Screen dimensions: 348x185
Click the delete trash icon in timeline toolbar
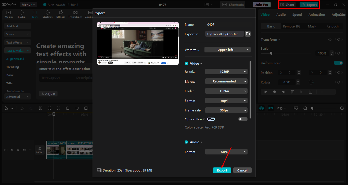point(68,108)
